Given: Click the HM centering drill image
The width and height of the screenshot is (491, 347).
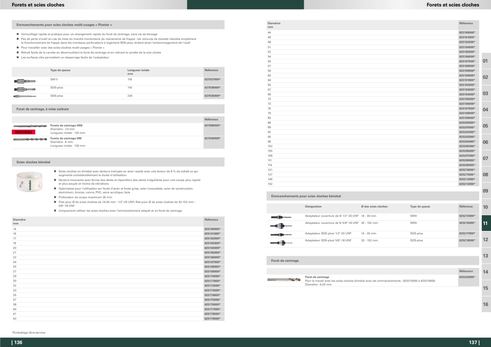Looking at the screenshot, I should (x=30, y=139).
